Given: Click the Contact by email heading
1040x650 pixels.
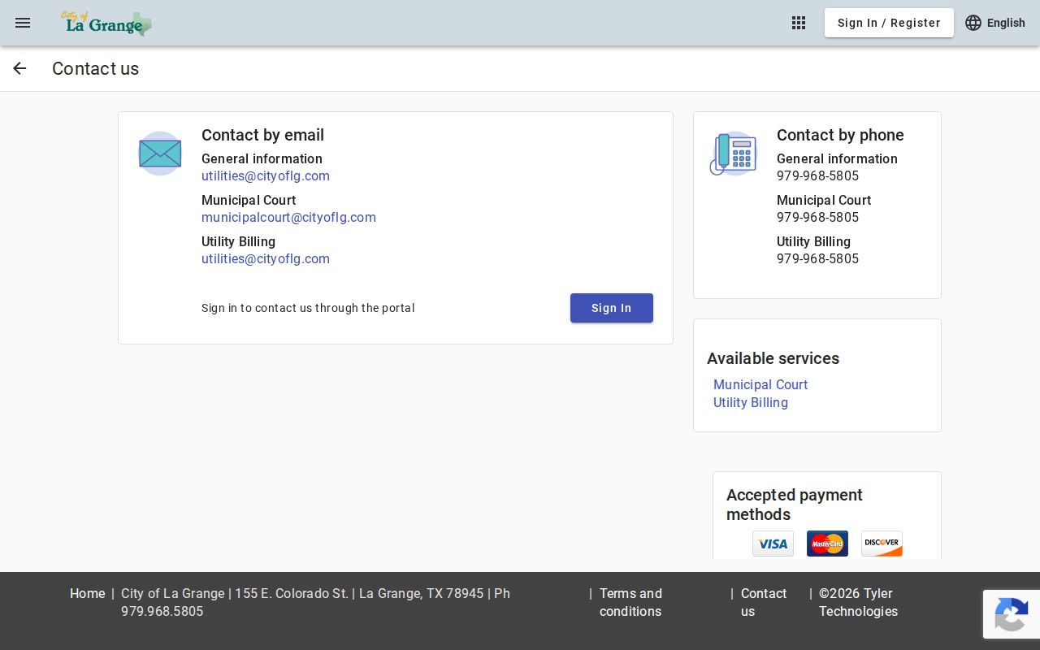Looking at the screenshot, I should coord(262,136).
